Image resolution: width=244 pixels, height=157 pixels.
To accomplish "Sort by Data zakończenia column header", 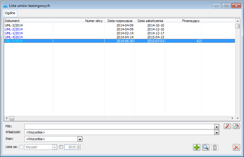I will pos(149,21).
